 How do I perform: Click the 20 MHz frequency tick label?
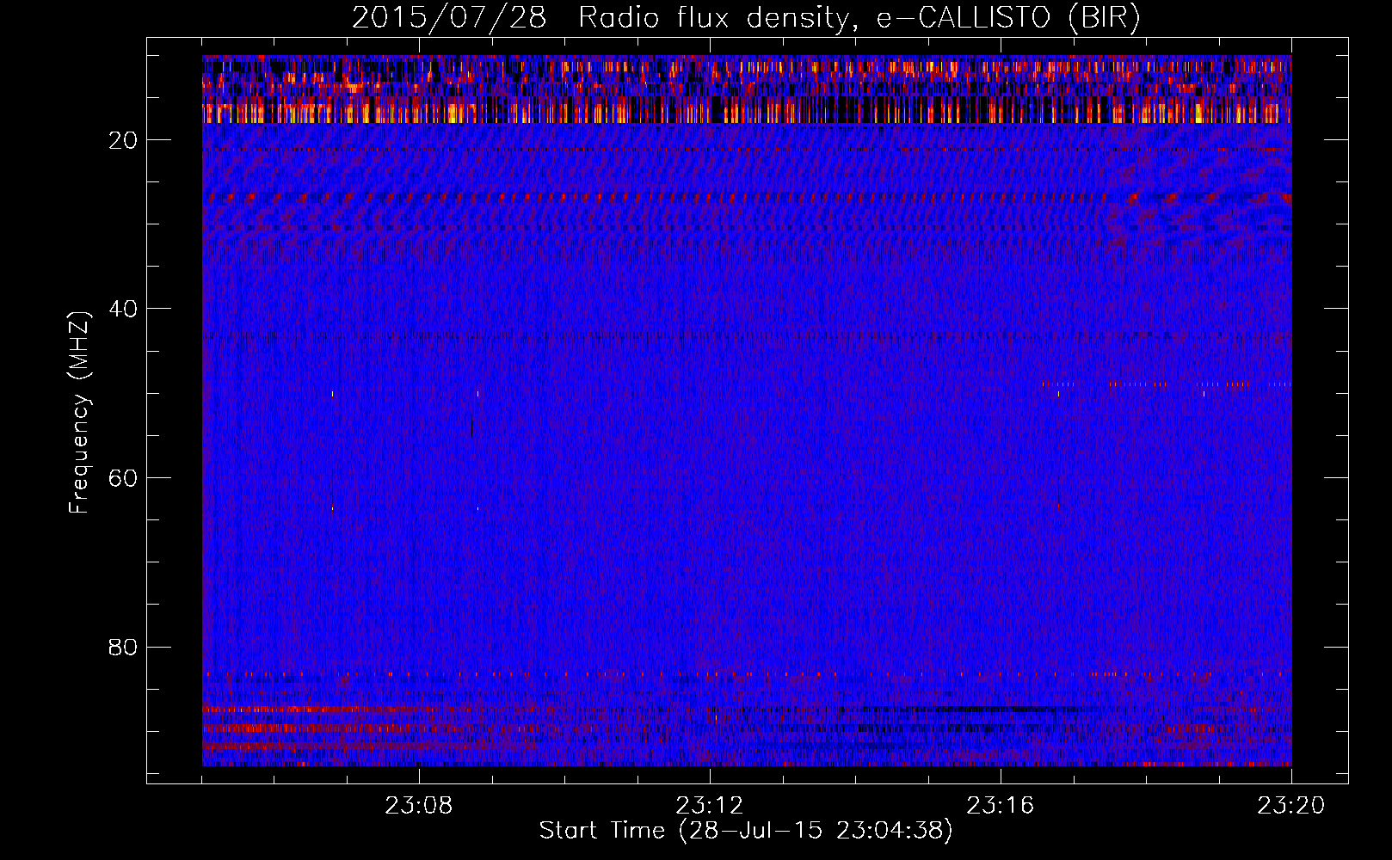click(124, 140)
